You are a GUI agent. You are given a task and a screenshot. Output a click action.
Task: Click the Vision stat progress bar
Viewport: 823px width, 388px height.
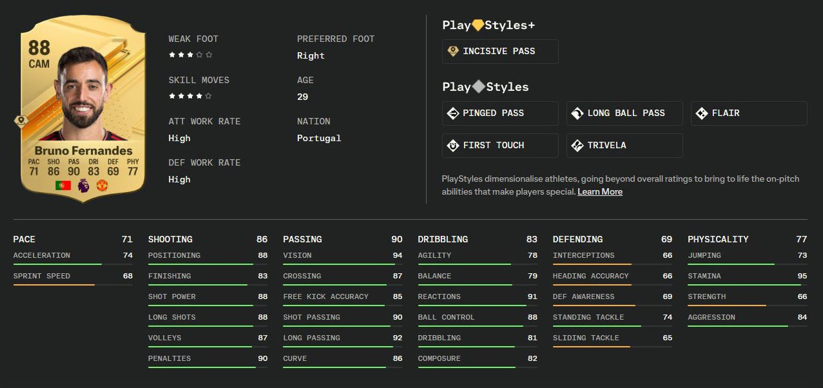point(342,264)
